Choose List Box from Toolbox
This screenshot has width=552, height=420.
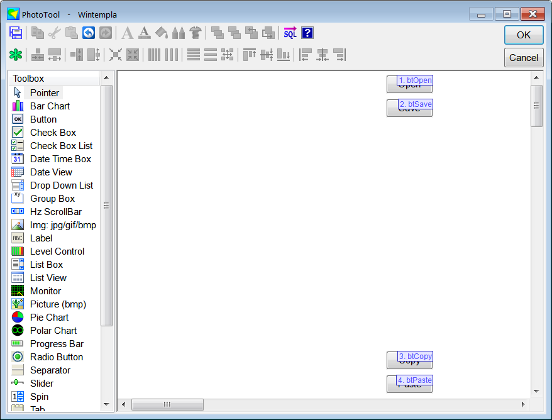click(x=46, y=265)
